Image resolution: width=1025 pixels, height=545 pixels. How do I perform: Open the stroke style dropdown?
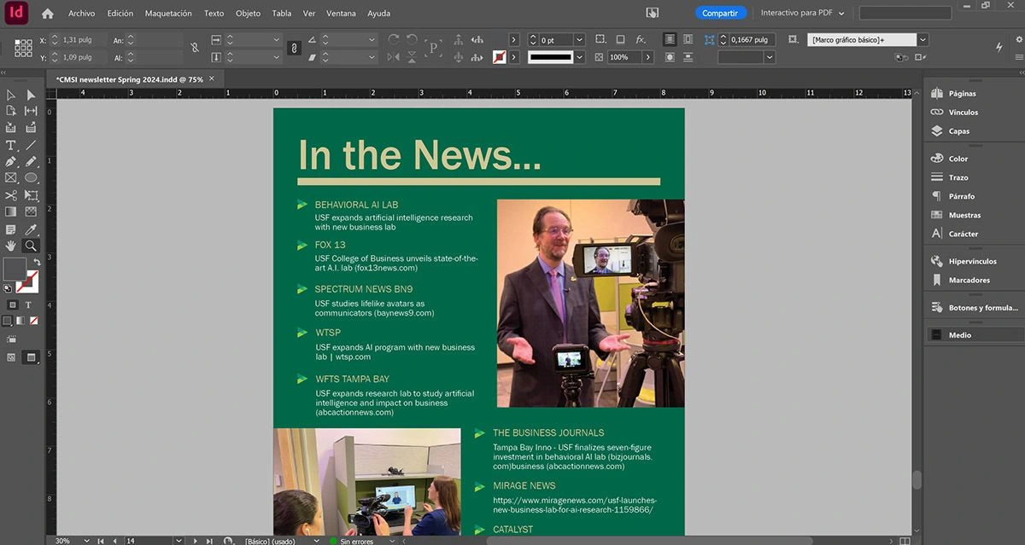point(581,57)
